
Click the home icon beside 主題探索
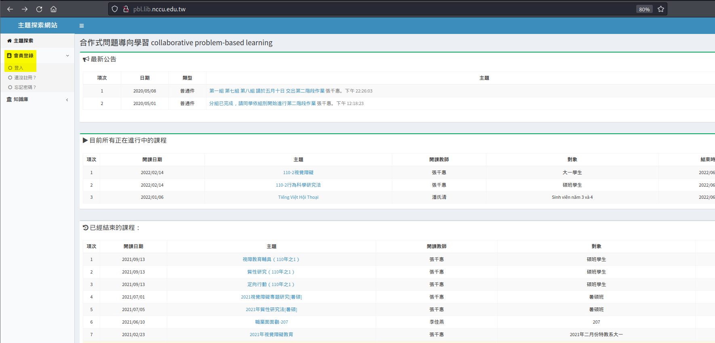9,41
